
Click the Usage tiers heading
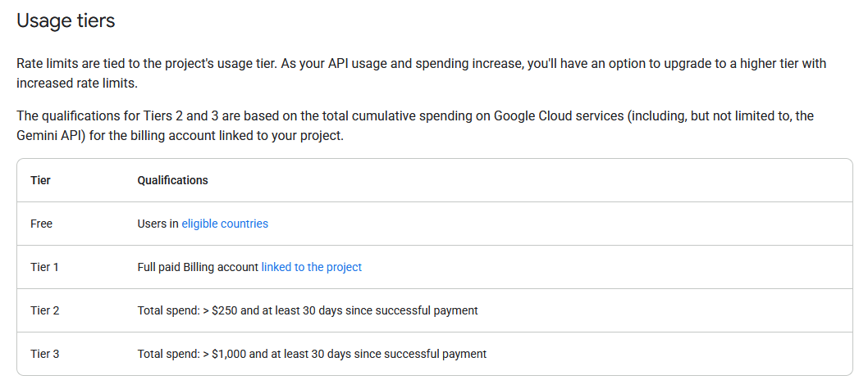point(66,20)
